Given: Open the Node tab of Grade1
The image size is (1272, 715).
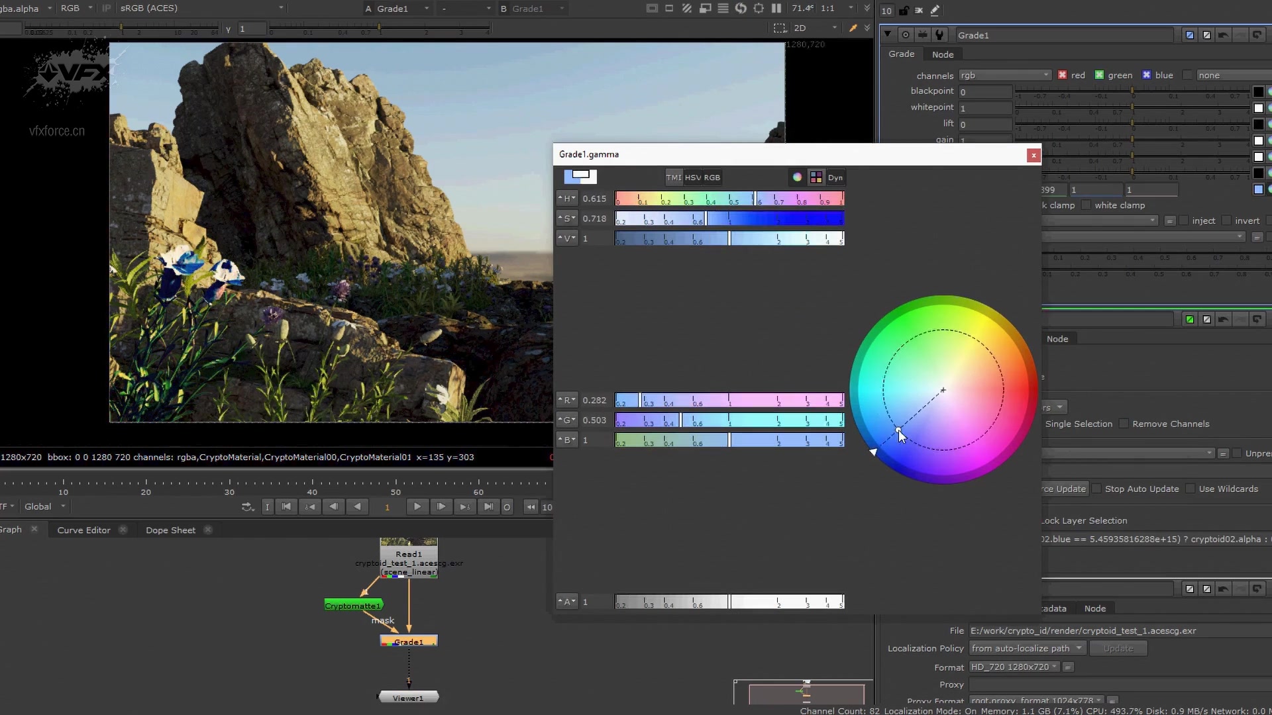Looking at the screenshot, I should (942, 54).
